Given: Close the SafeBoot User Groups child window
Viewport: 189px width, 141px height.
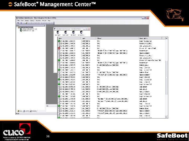Looking at the screenshot, I should [89, 29].
